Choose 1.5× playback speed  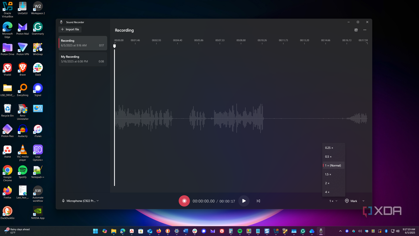334,174
